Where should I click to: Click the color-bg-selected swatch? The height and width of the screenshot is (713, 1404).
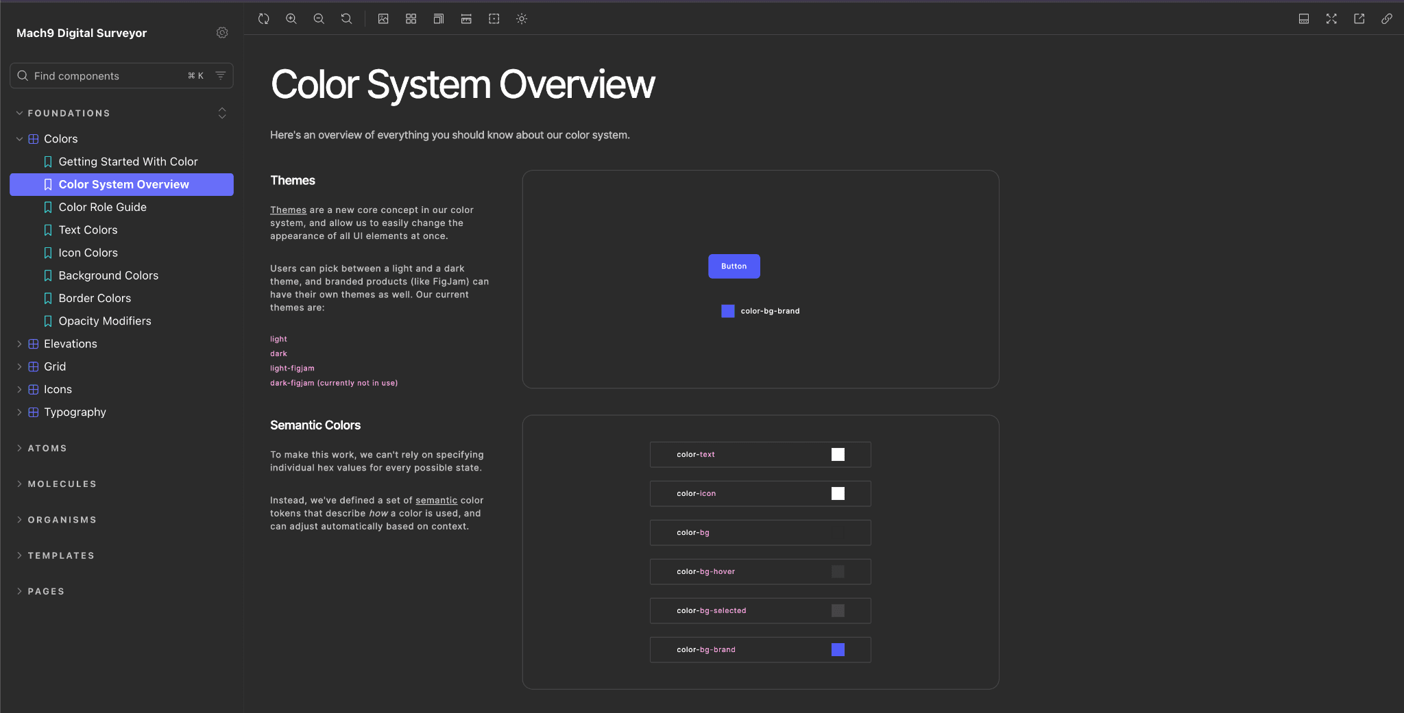tap(838, 611)
